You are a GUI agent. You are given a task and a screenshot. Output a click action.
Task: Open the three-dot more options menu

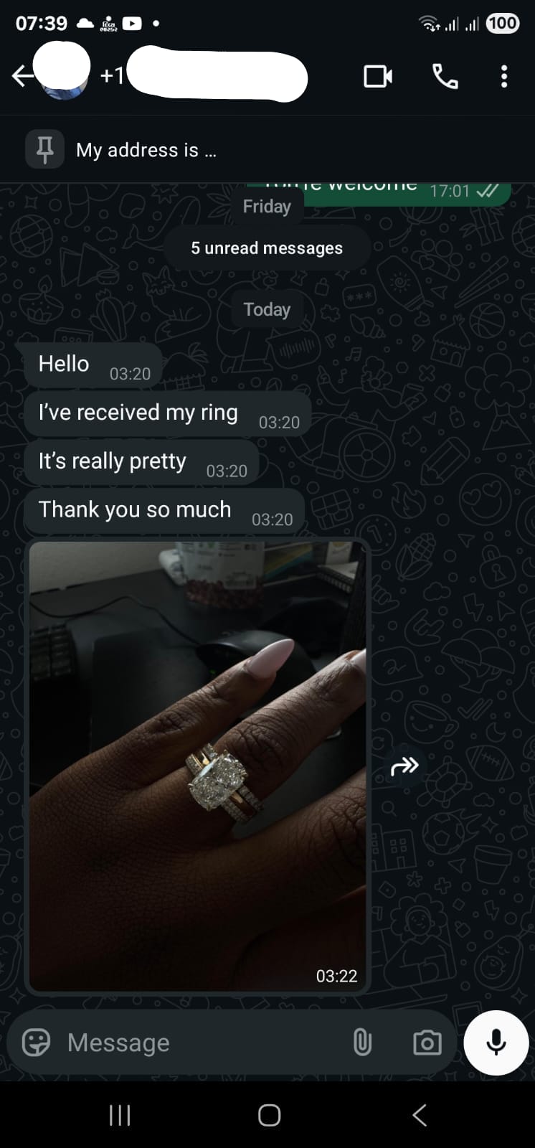pyautogui.click(x=504, y=76)
